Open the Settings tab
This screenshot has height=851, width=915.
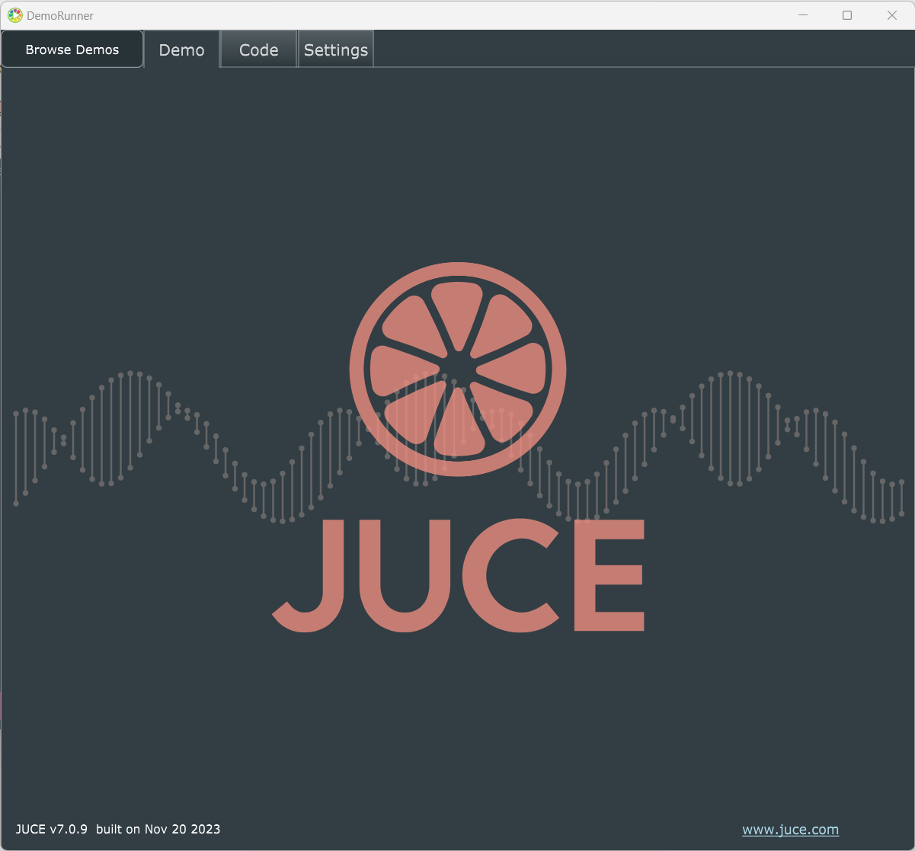[x=336, y=50]
